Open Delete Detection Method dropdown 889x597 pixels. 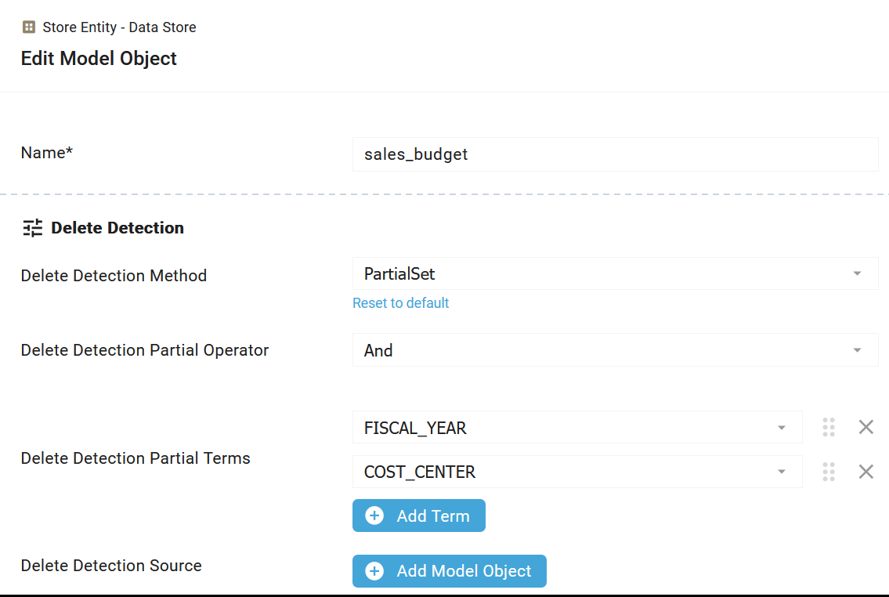coord(615,274)
